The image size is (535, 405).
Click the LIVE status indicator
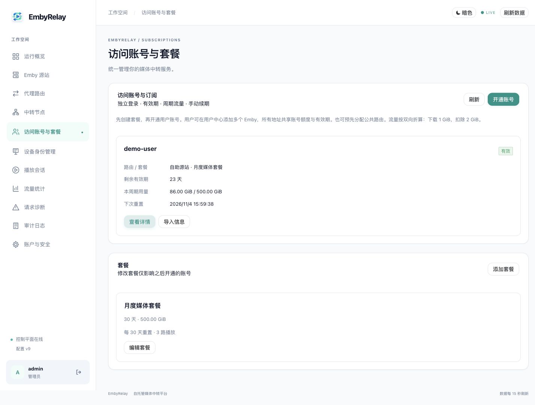click(x=488, y=13)
